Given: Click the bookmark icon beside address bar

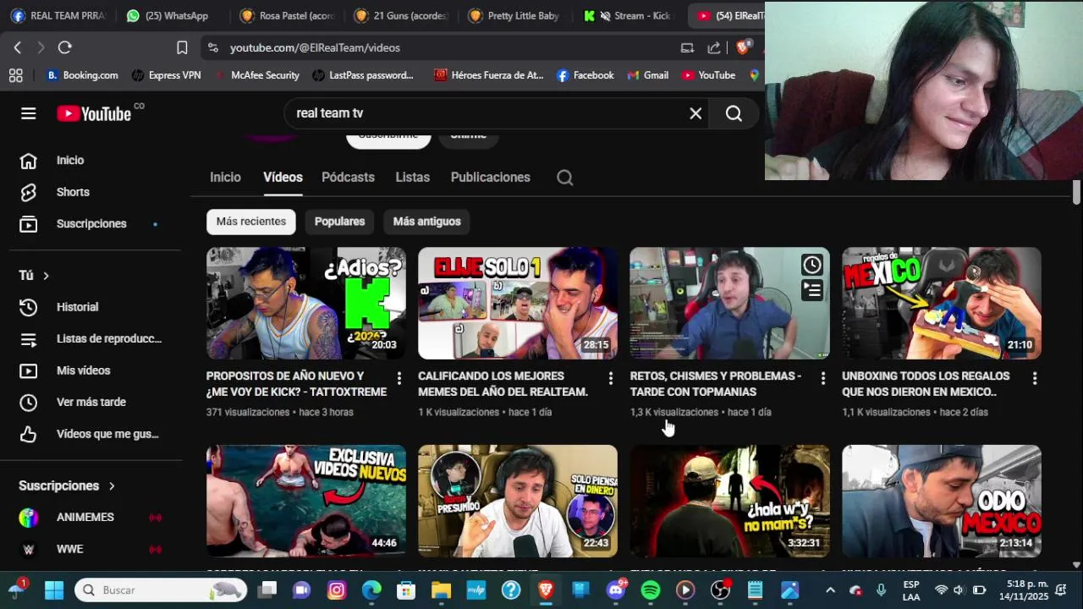Looking at the screenshot, I should point(182,47).
